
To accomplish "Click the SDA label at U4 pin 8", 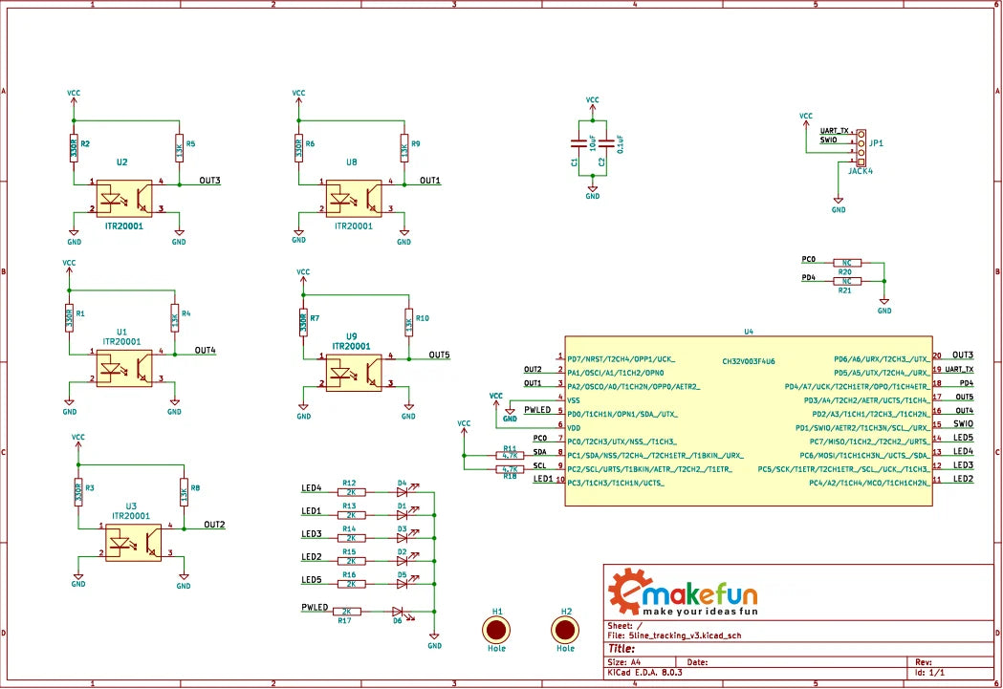I will click(540, 452).
